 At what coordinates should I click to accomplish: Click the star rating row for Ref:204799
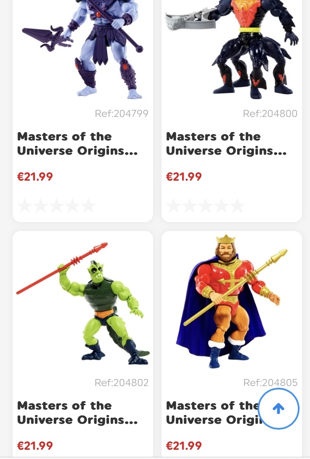click(x=56, y=206)
